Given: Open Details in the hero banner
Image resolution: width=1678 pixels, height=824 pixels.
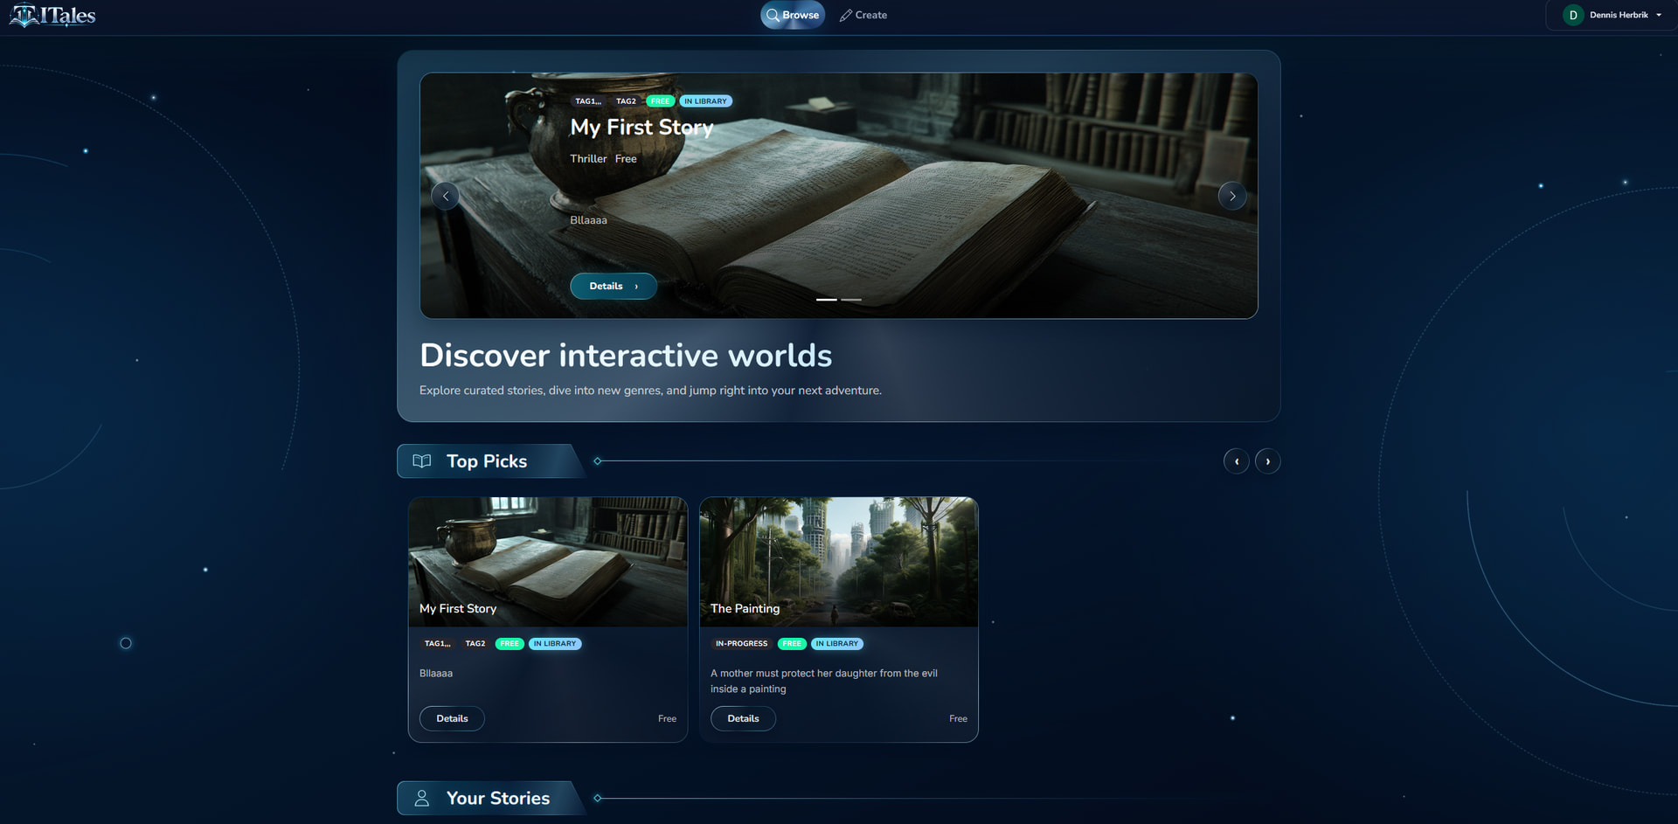Looking at the screenshot, I should (614, 286).
